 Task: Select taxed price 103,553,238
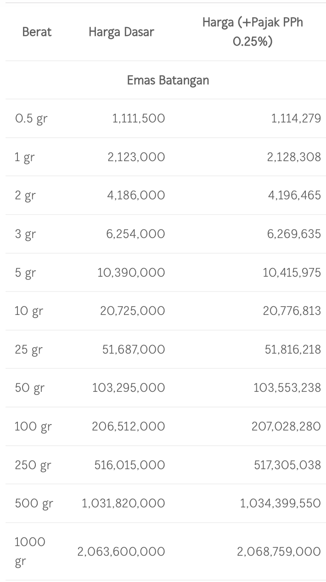pyautogui.click(x=287, y=388)
